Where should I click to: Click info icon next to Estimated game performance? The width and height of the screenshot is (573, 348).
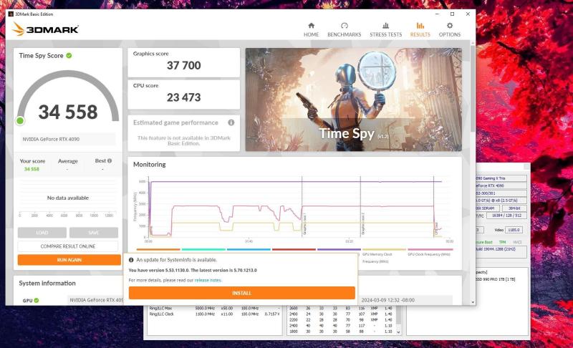pyautogui.click(x=231, y=122)
